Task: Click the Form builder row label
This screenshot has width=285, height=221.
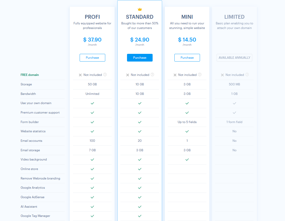Action: pos(30,122)
